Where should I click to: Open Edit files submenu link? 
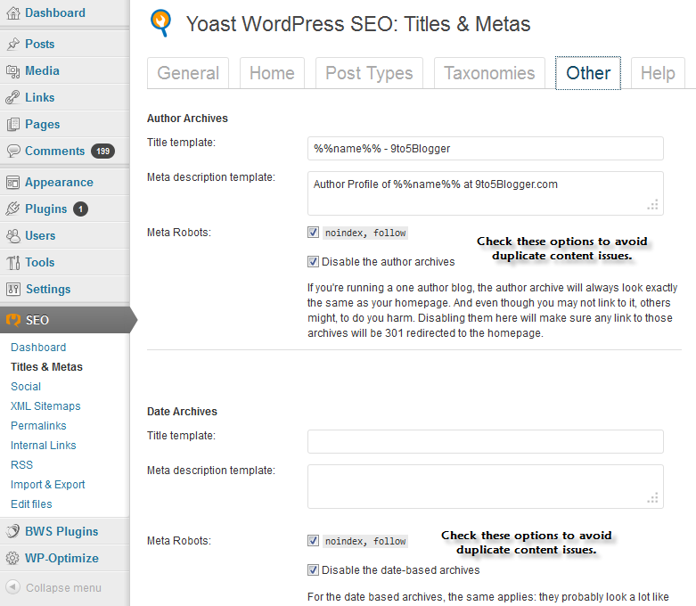coord(31,504)
